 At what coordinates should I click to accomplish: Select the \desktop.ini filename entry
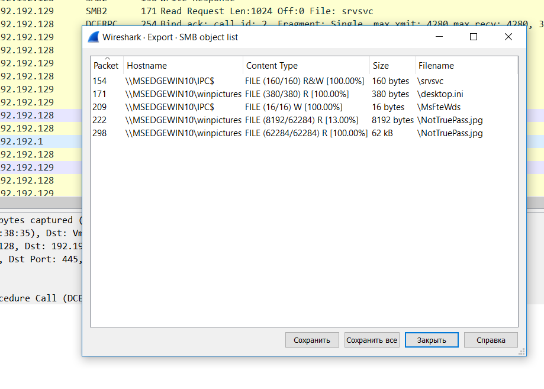[x=440, y=94]
